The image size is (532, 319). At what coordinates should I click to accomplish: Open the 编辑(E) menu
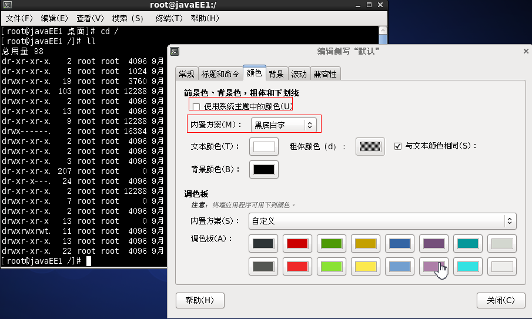54,18
